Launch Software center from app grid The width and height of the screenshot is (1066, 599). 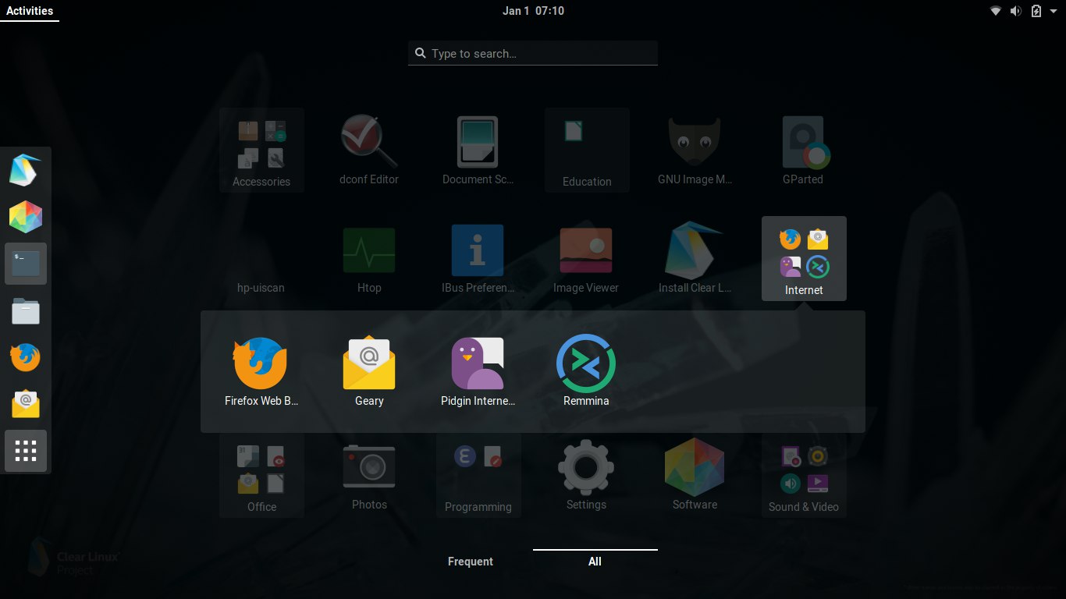(695, 475)
